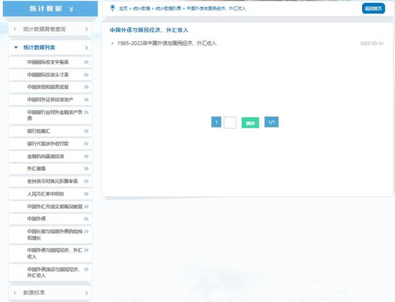The image size is (395, 302).
Task: Click double-arrow icon beside 中国国际收支平衡表
Action: click(x=86, y=62)
